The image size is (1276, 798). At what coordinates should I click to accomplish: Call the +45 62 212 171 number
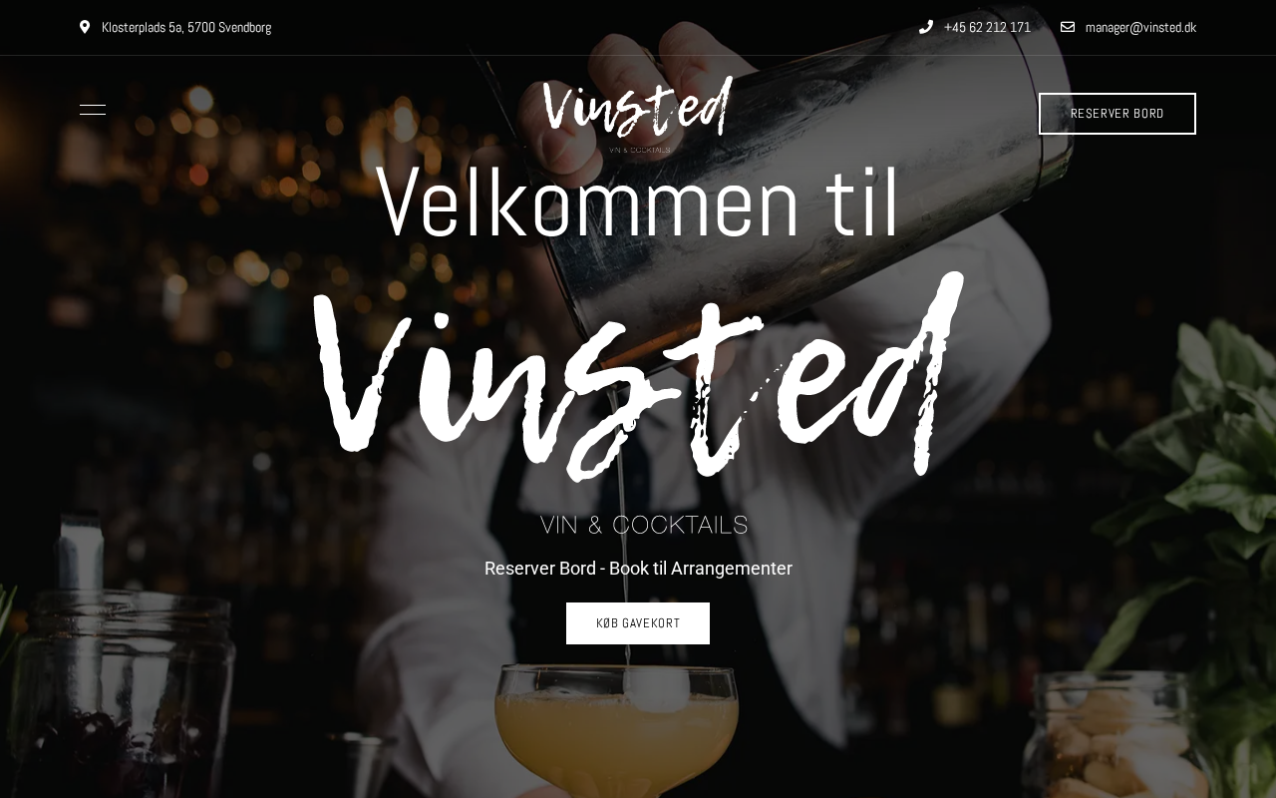click(987, 27)
